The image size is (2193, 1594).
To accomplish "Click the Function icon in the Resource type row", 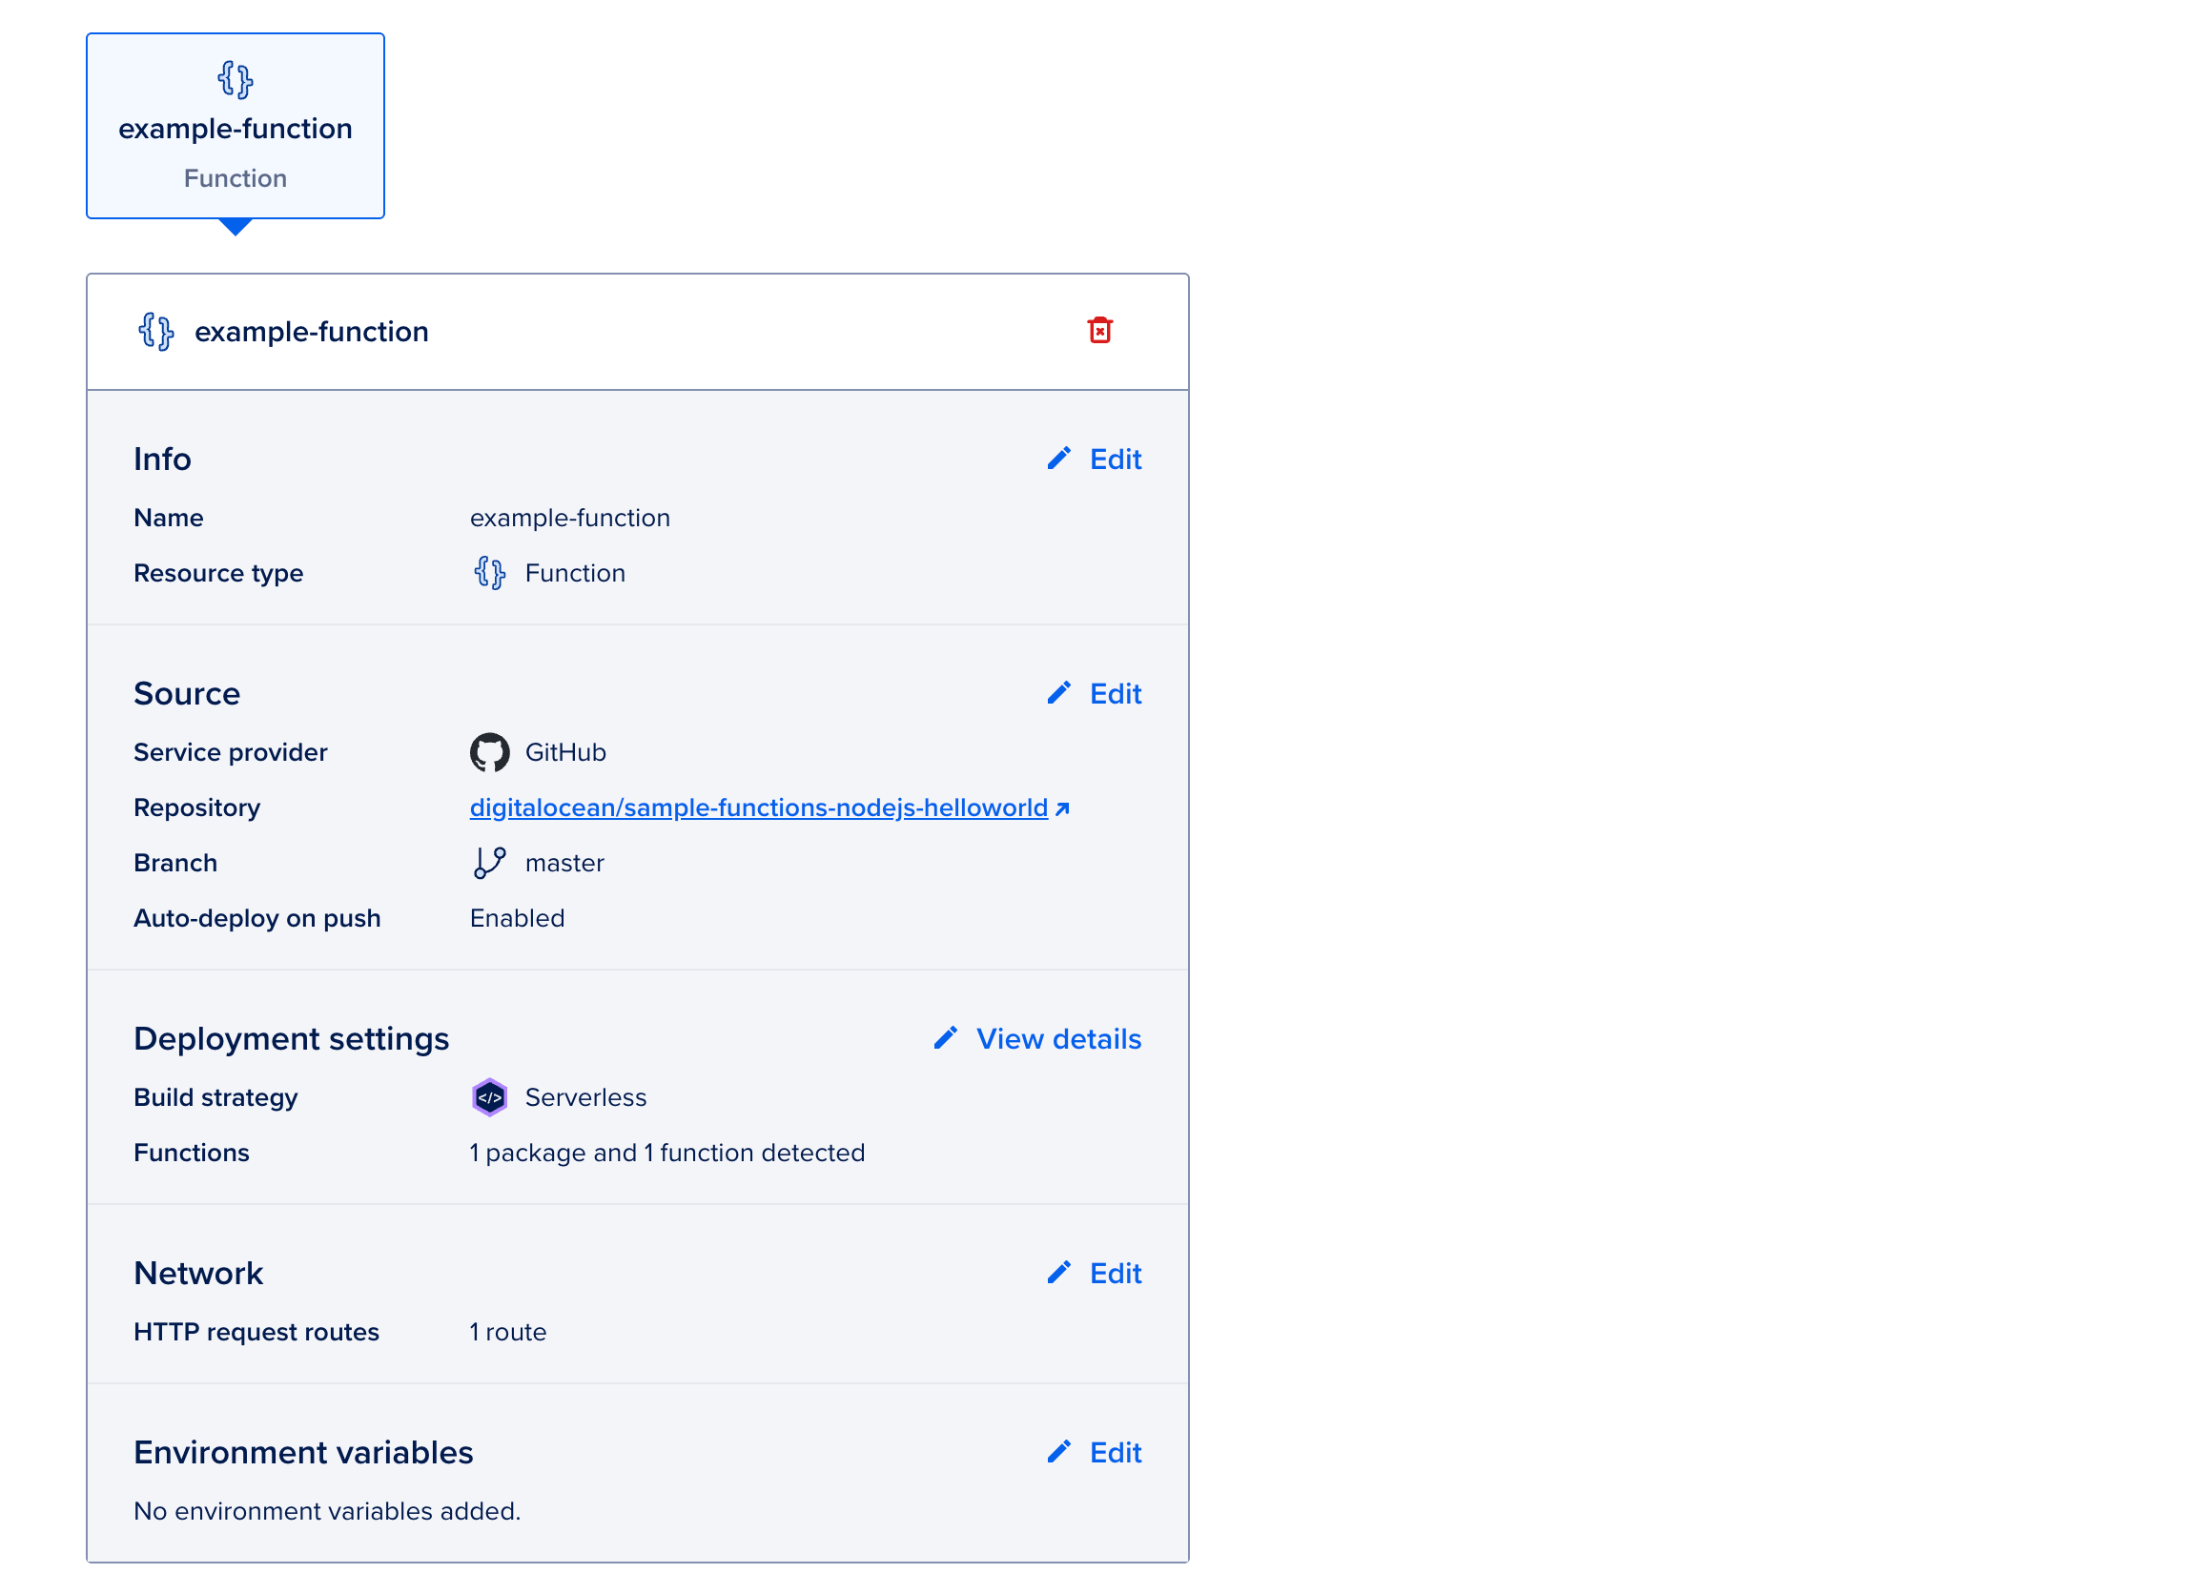I will (489, 573).
